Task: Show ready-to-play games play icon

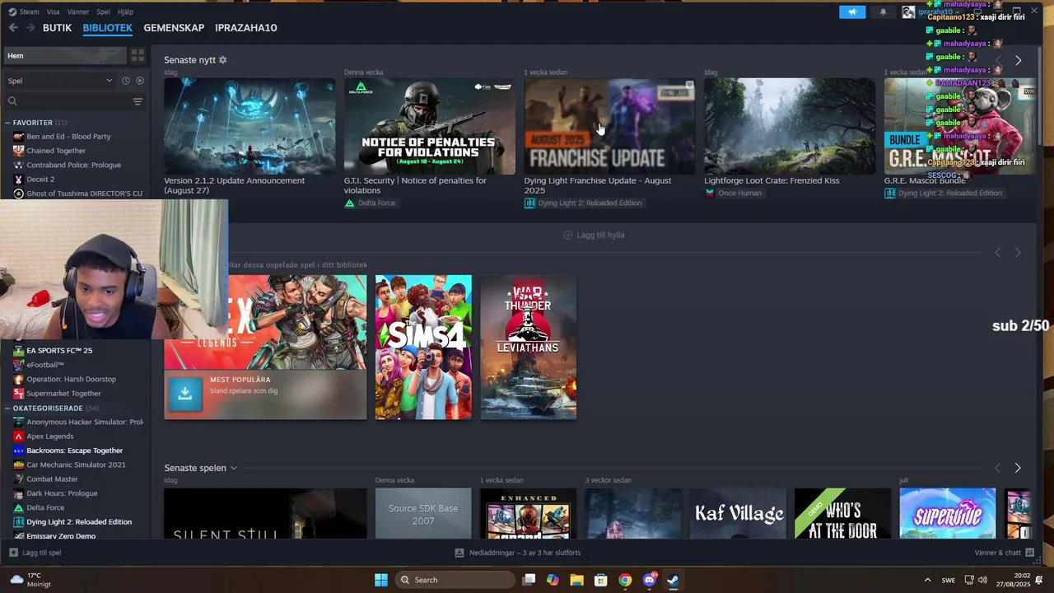Action: click(x=139, y=81)
